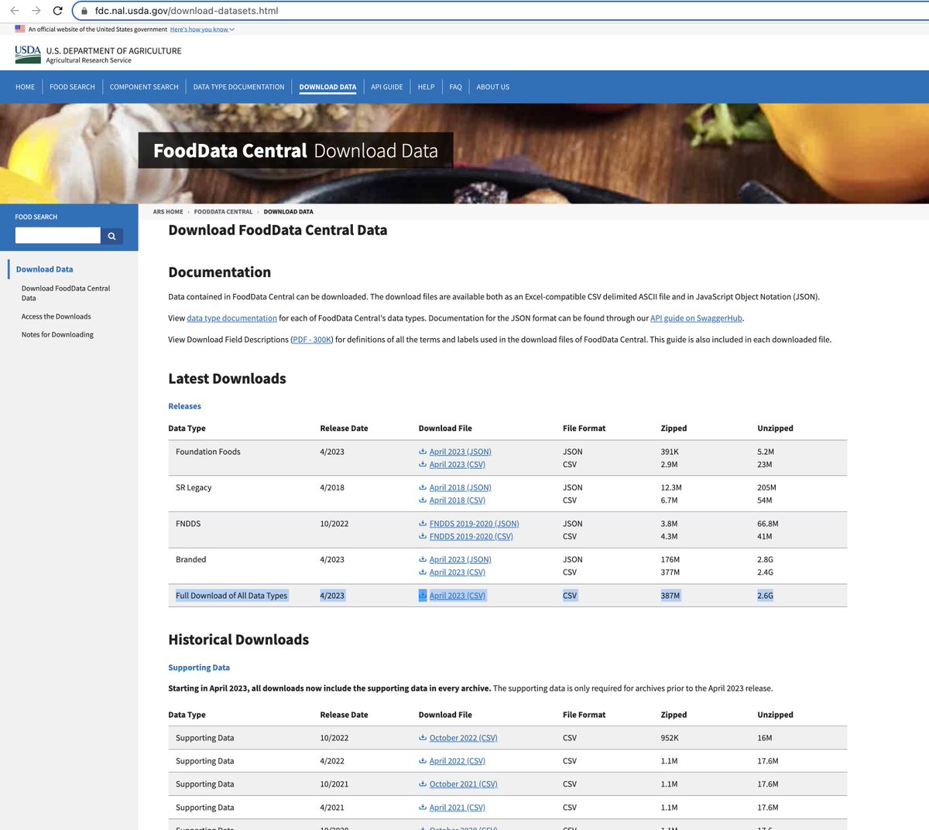Download April 2021 (CSV) supporting data
The image size is (929, 830).
tap(458, 808)
